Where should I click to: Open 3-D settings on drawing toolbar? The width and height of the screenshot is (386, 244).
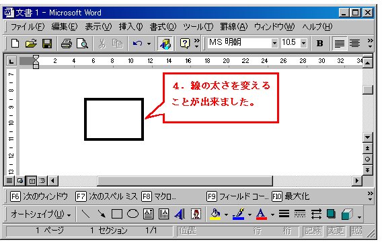point(347,214)
